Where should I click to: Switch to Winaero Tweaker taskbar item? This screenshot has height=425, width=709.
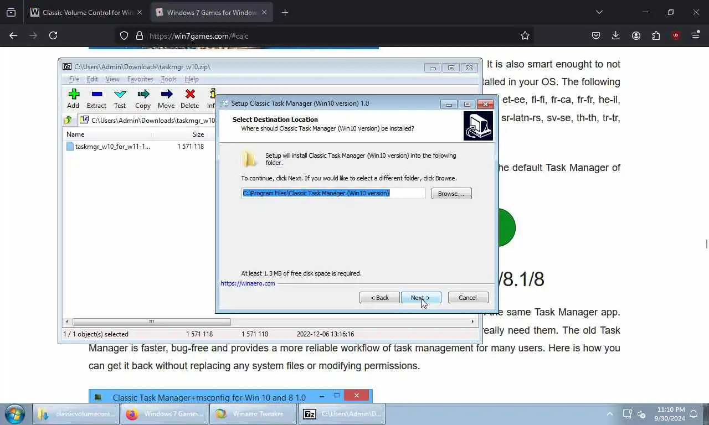tap(253, 414)
